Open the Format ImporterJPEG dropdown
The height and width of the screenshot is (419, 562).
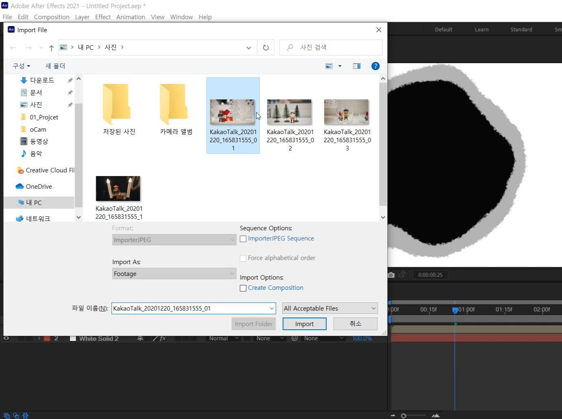click(174, 240)
